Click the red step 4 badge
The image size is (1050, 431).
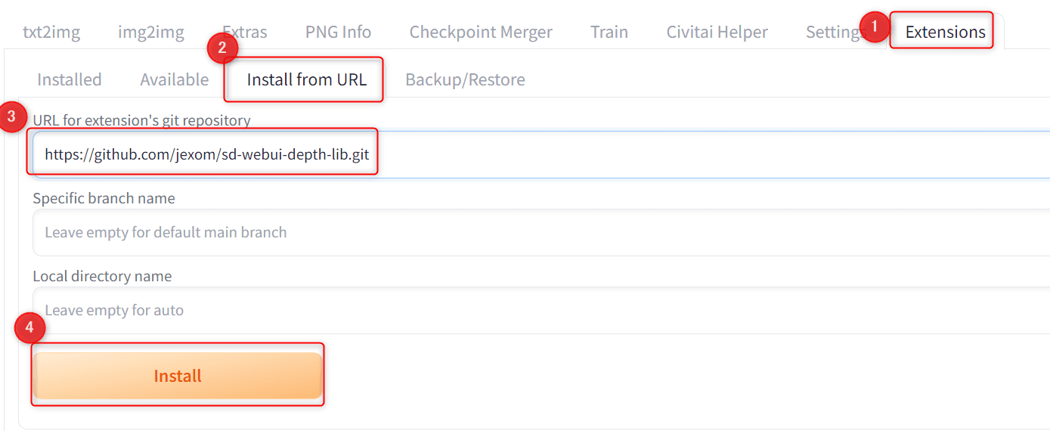coord(29,327)
